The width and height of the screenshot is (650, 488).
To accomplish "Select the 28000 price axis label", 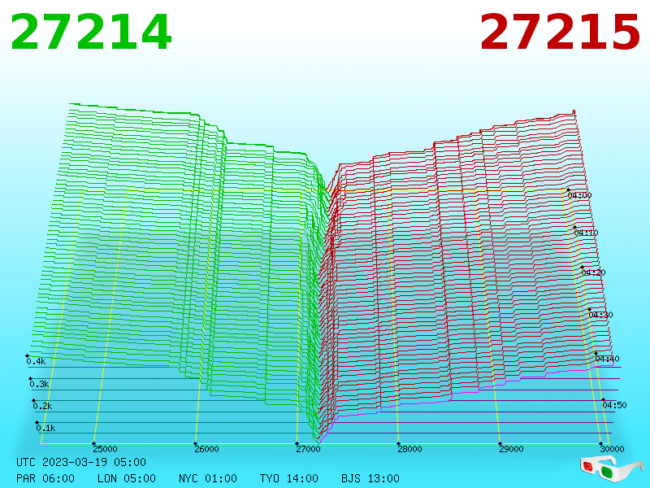I will coord(409,449).
